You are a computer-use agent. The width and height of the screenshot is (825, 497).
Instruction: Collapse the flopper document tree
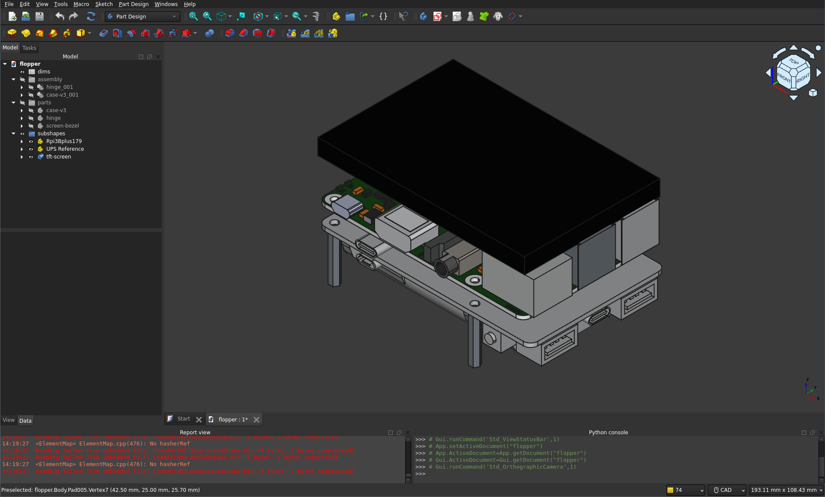[x=5, y=64]
